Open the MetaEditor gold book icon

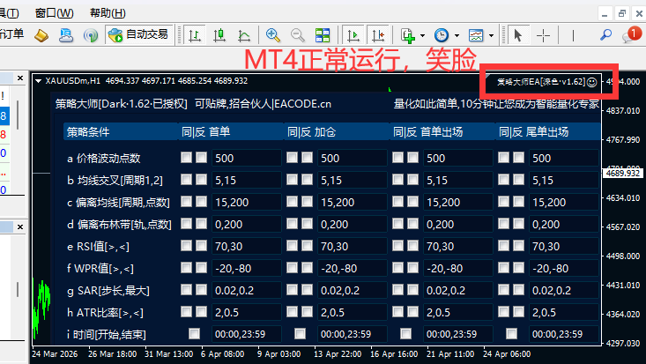coord(41,35)
